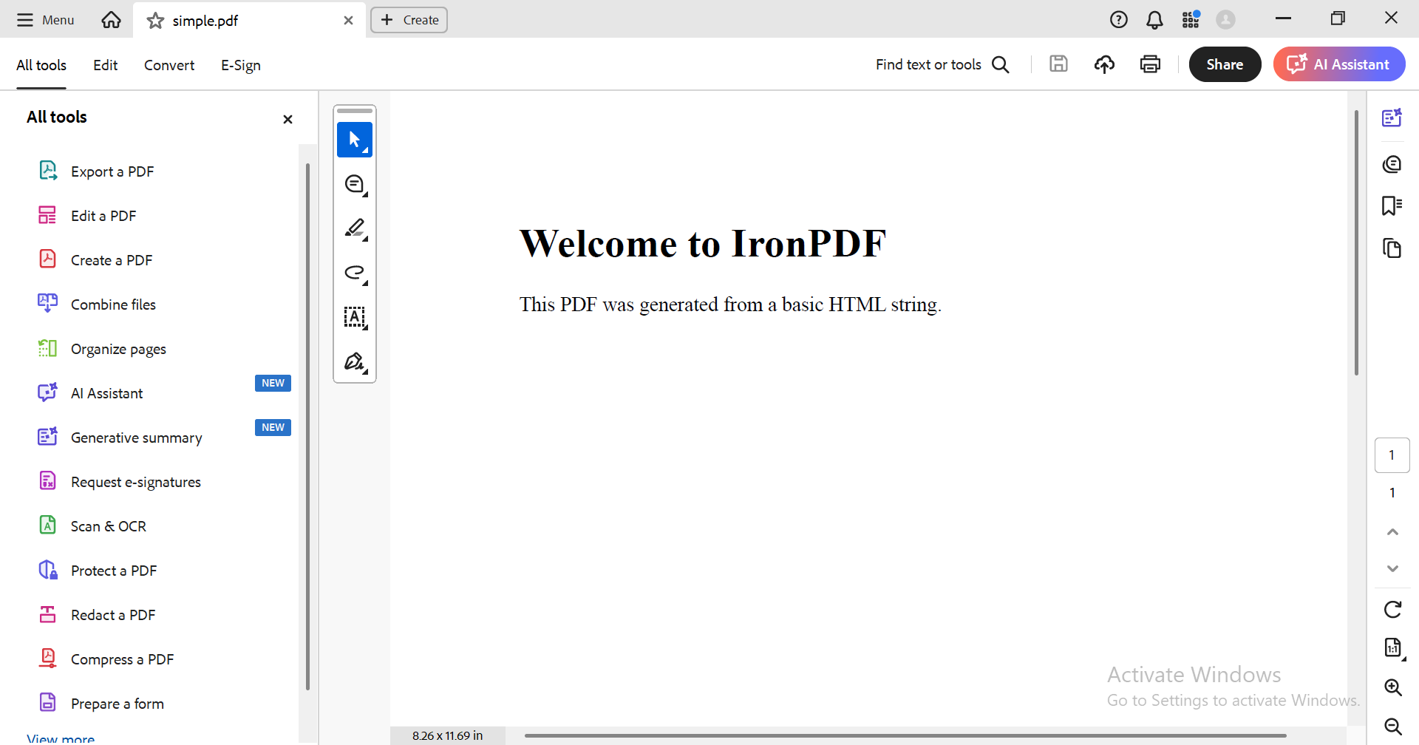Click the document vertical scrollbar
This screenshot has height=745, width=1419.
tap(1356, 242)
